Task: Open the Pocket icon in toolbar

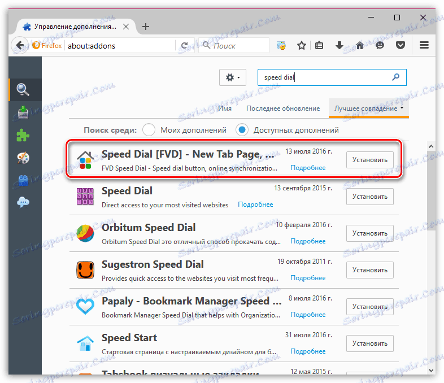Action: [400, 45]
